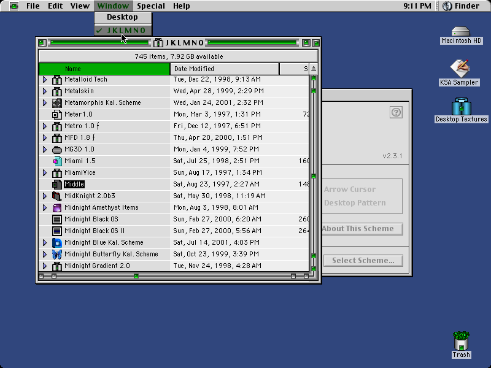Expand the MFD 1.8 folder
491x368 pixels.
click(45, 137)
